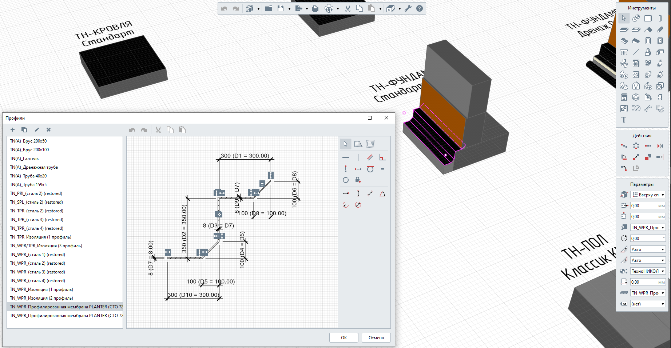Click Отмена to cancel the dialog

click(x=376, y=338)
